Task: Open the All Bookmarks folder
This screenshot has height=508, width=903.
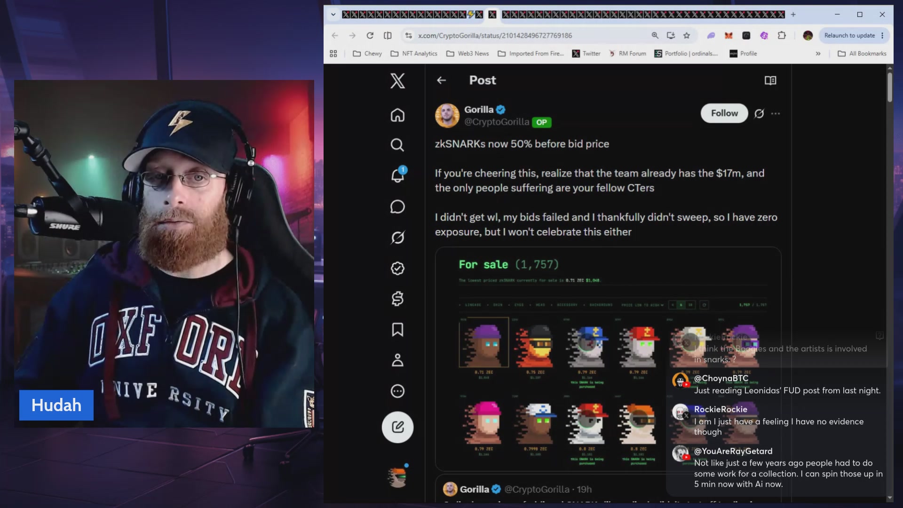Action: click(x=862, y=54)
